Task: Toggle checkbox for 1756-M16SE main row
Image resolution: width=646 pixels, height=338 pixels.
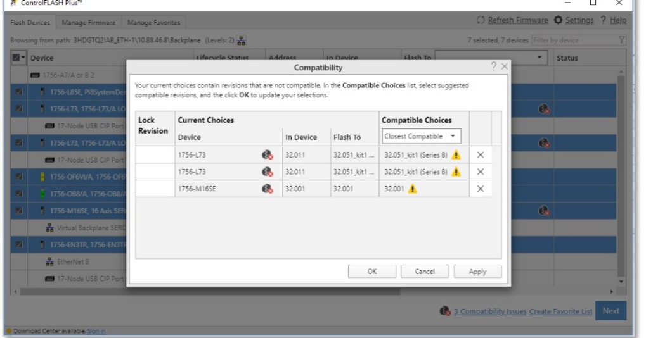Action: [x=19, y=211]
